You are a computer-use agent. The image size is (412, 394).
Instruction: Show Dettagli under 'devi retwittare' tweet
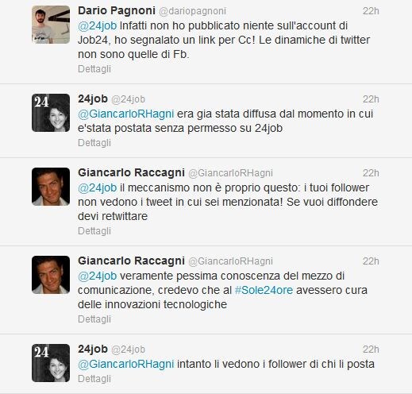point(94,231)
